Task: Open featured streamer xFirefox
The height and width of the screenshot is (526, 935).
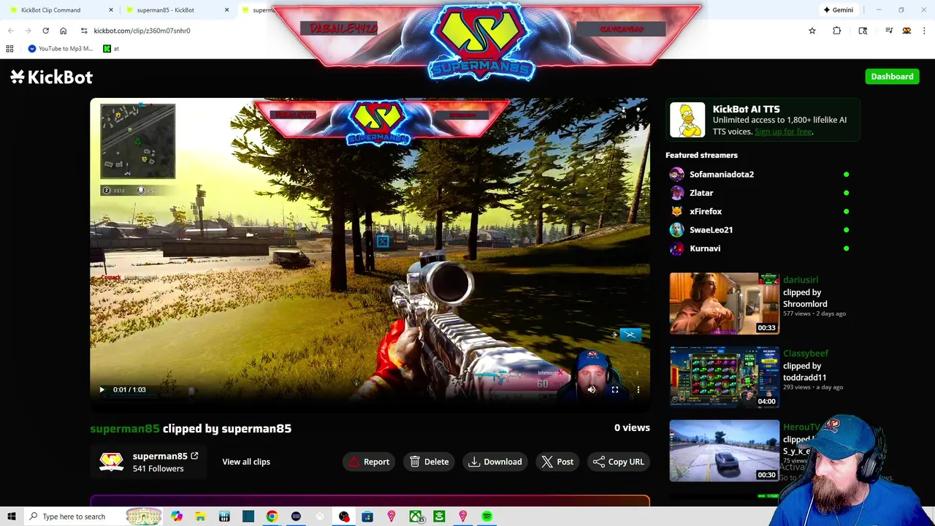Action: [706, 211]
